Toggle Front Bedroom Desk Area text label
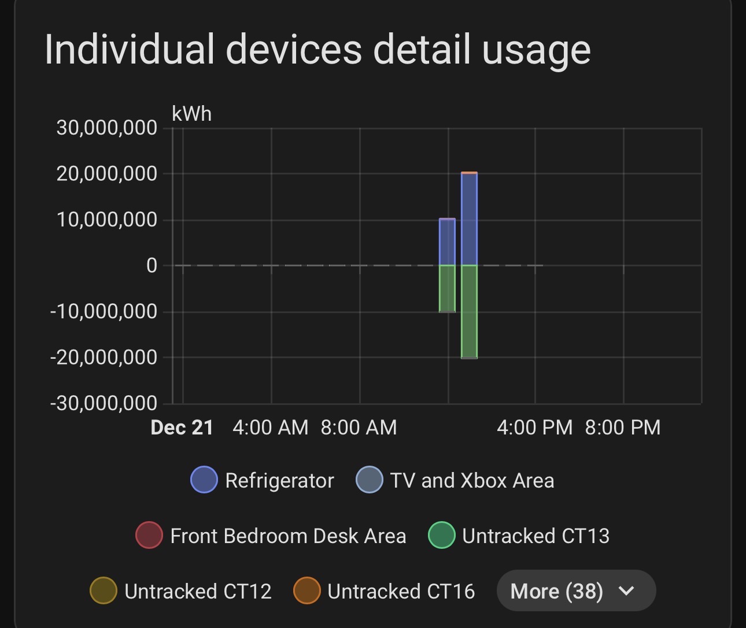The image size is (746, 628). 288,536
